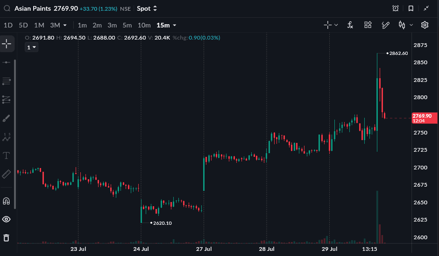Select the crosshair tool in left sidebar
This screenshot has height=256, width=439.
(x=7, y=44)
